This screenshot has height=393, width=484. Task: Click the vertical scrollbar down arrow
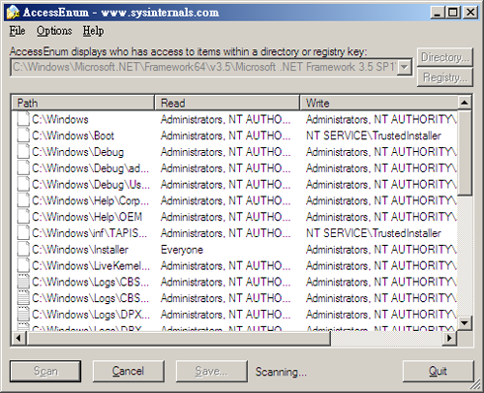pos(465,322)
